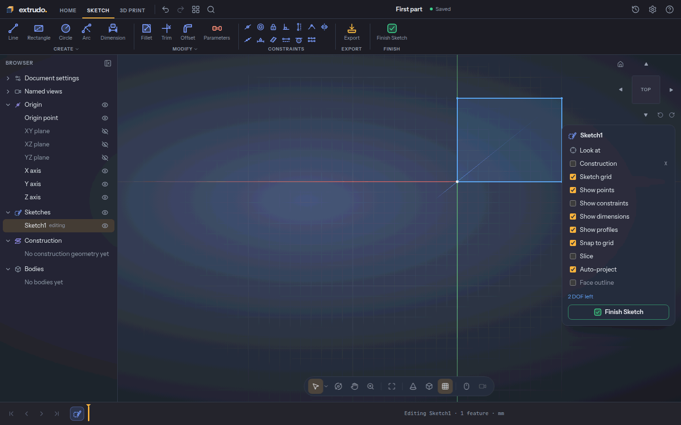This screenshot has width=681, height=425.
Task: Uncheck Auto-project
Action: click(573, 270)
